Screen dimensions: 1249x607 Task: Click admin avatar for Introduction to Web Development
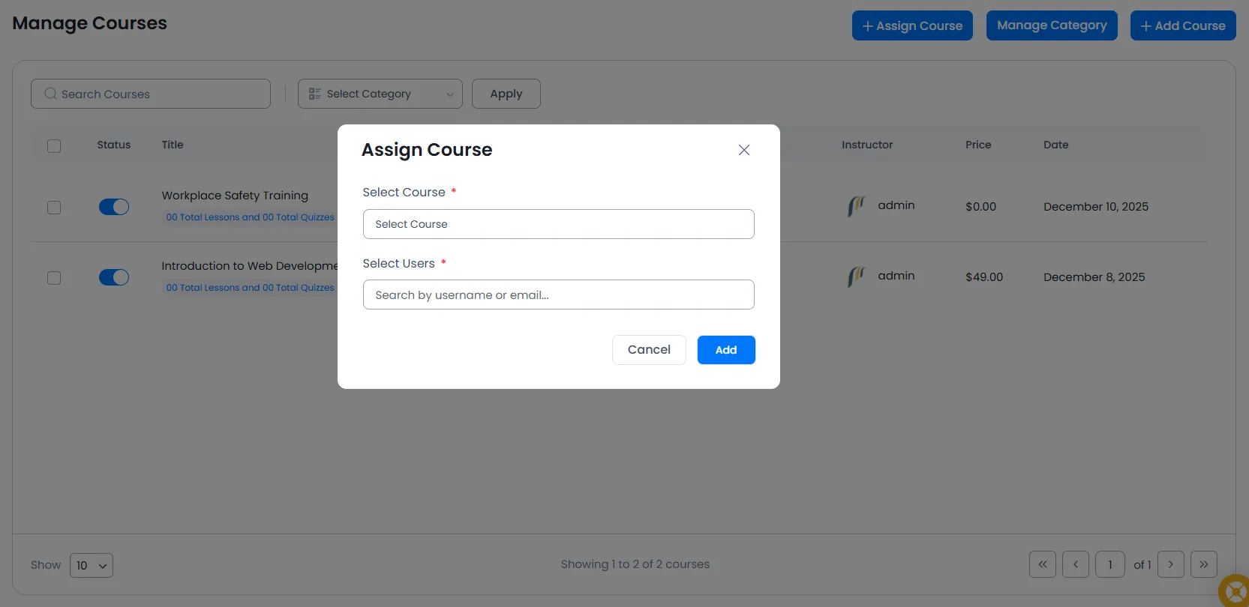coord(856,277)
